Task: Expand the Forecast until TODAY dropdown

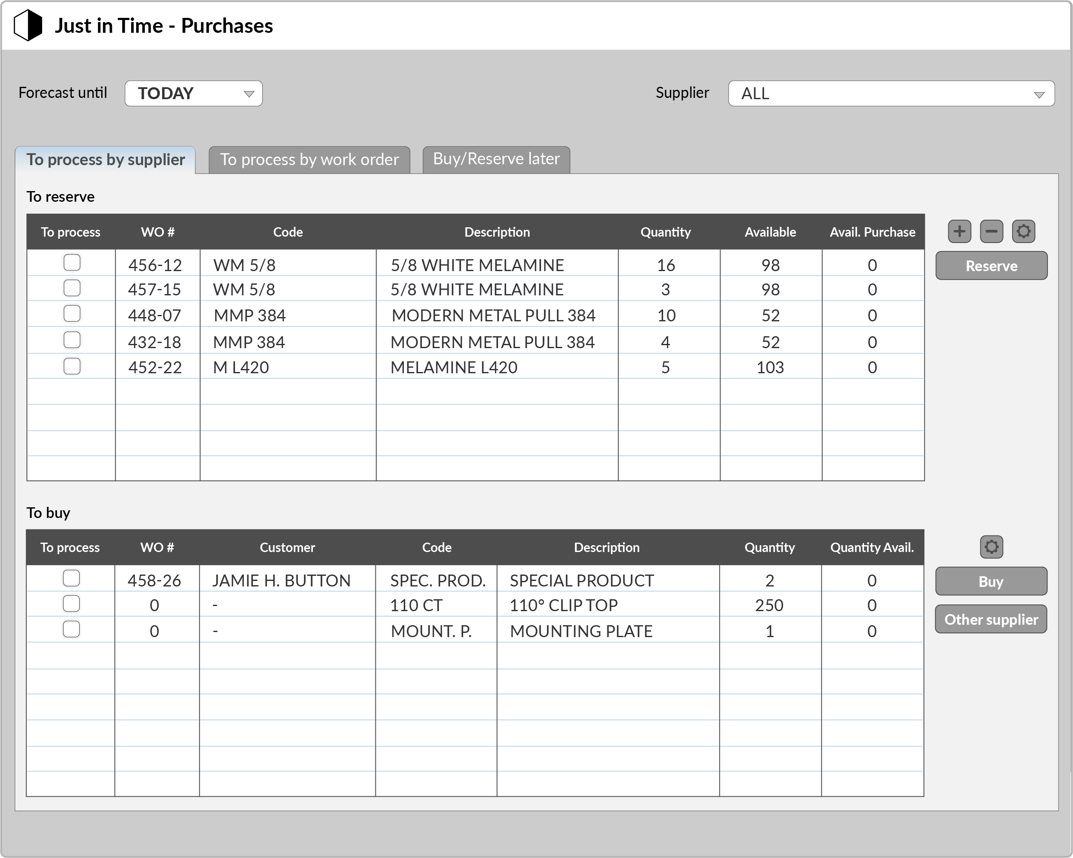Action: [x=194, y=93]
